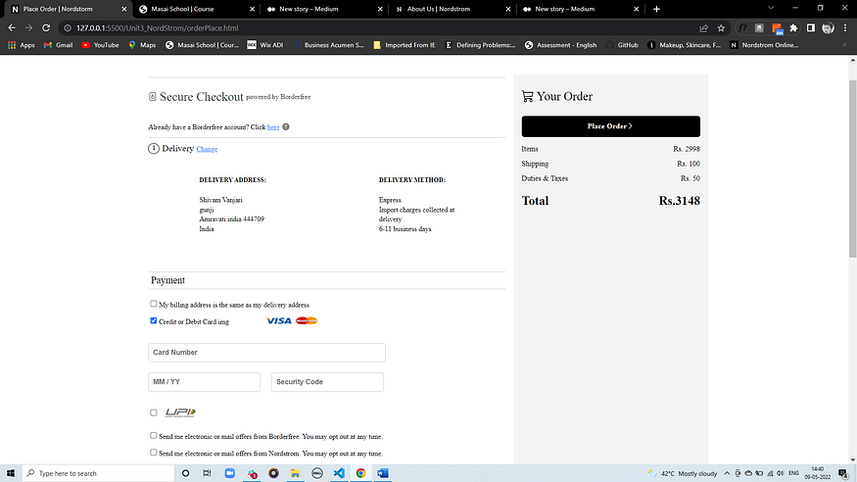Expand the tab search dropdown arrow
The height and width of the screenshot is (482, 857).
(771, 8)
